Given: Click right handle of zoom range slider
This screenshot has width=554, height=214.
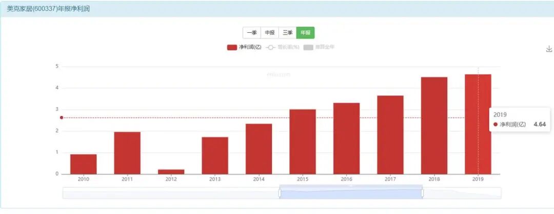Looking at the screenshot, I should click(423, 193).
